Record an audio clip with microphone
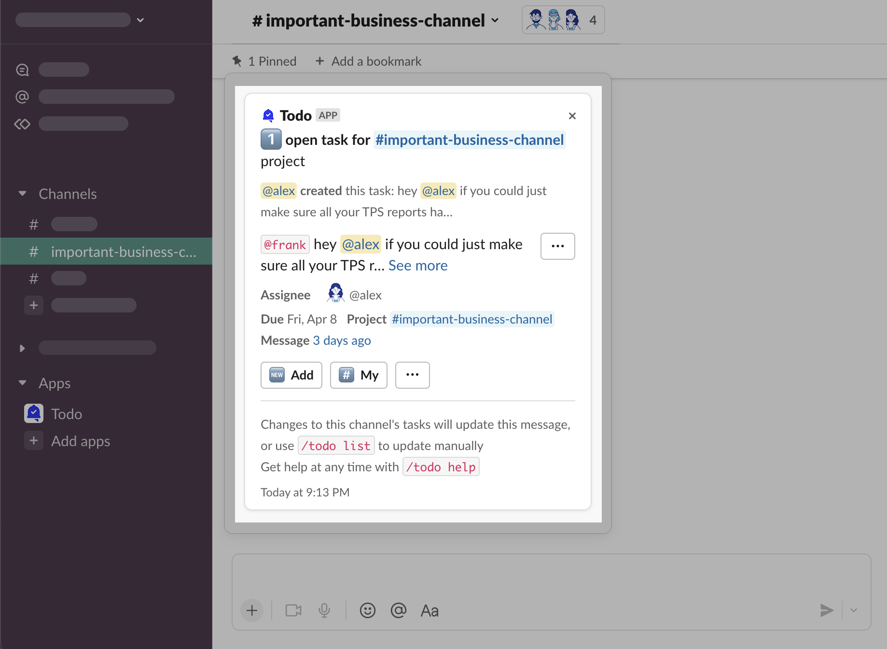887x649 pixels. pyautogui.click(x=324, y=610)
